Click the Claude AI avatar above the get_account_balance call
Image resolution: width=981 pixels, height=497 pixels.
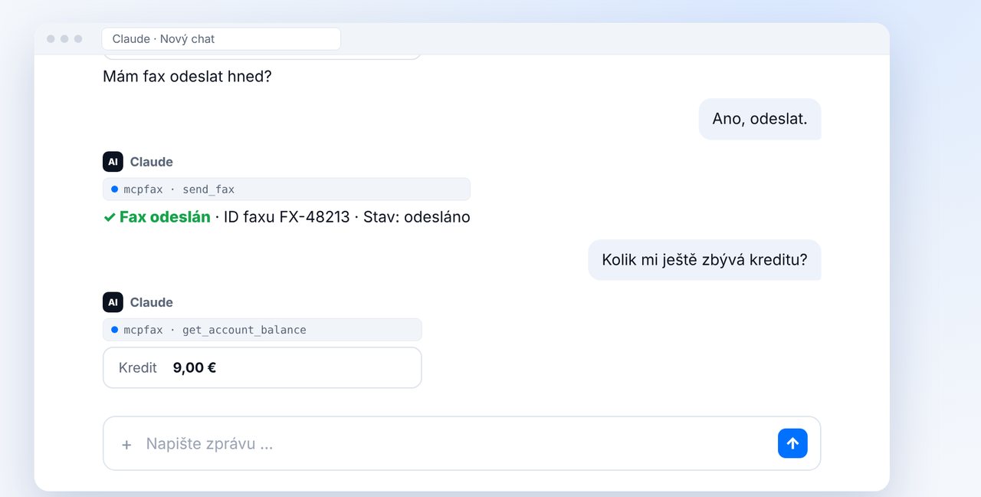click(113, 302)
